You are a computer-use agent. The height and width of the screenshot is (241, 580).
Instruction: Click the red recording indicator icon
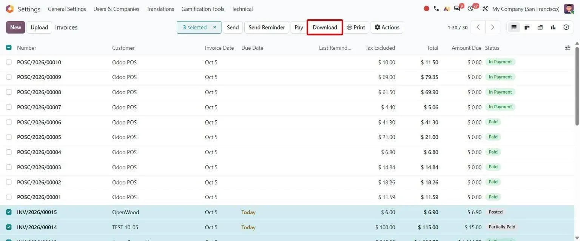pos(427,9)
